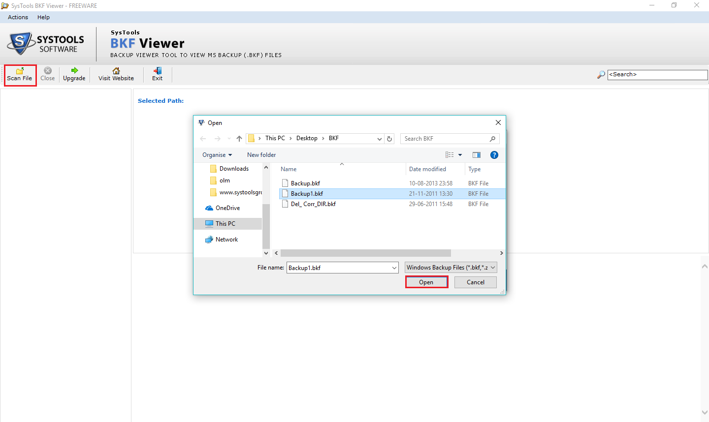This screenshot has width=709, height=422.
Task: Click the Close toolbar icon
Action: (48, 70)
